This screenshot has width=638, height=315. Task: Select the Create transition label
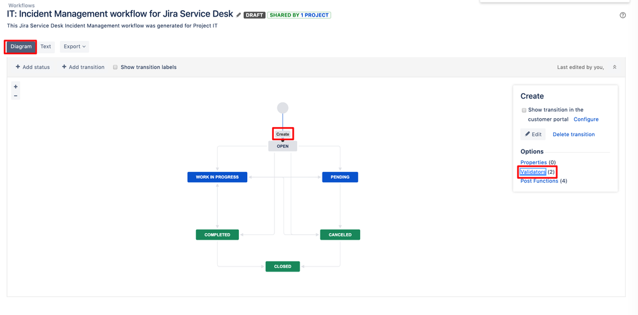pyautogui.click(x=282, y=134)
